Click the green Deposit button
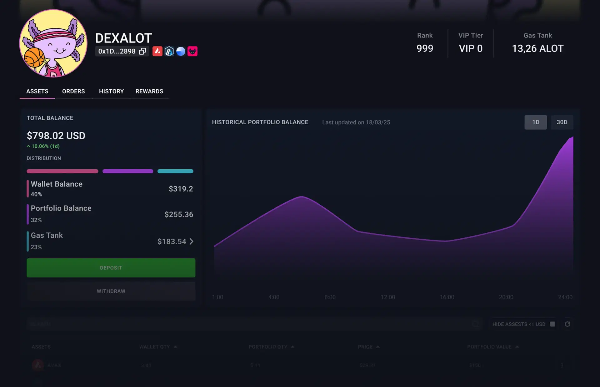Screen dimensions: 600x387 [111, 268]
